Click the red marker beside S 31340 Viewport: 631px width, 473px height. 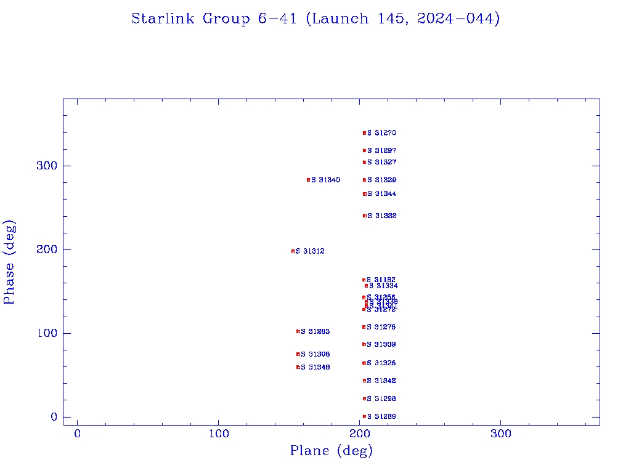(x=309, y=180)
